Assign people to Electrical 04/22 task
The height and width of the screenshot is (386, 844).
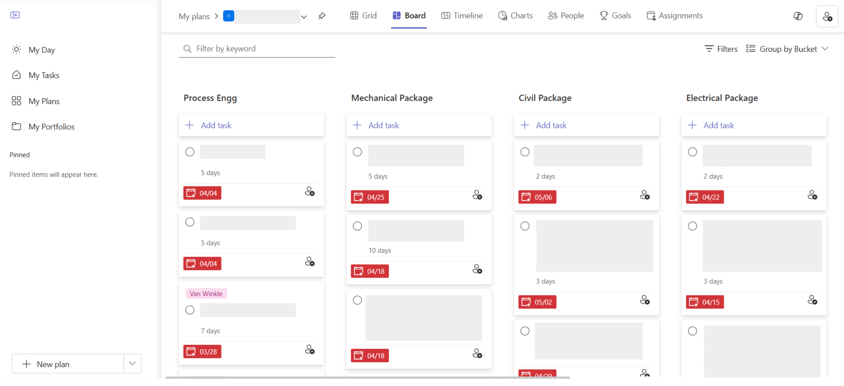tap(812, 195)
